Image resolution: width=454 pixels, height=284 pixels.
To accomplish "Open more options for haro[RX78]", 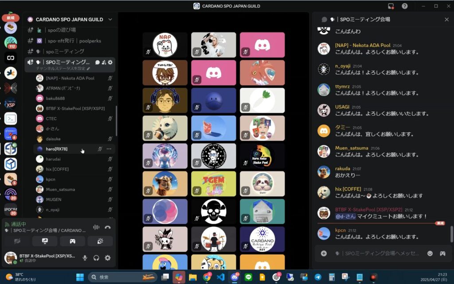I will pos(109,149).
